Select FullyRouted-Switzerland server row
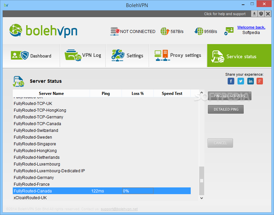This screenshot has height=215, width=274. (x=102, y=131)
